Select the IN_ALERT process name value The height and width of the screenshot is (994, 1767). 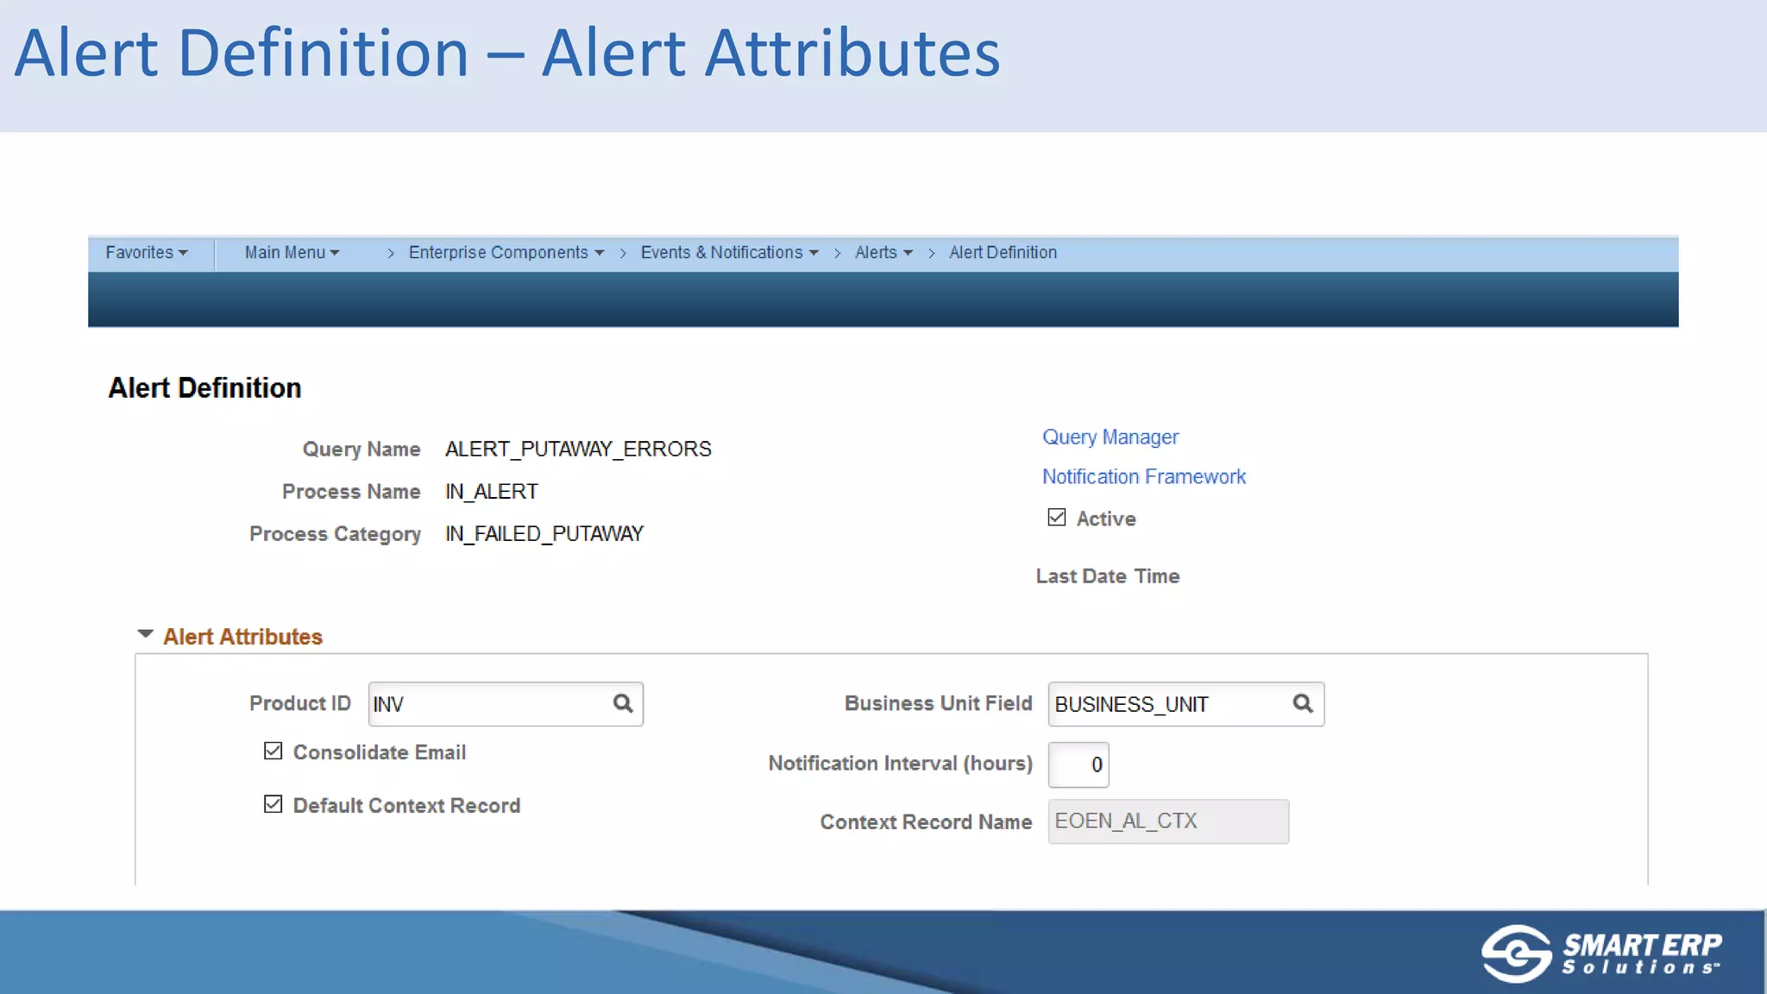coord(492,492)
